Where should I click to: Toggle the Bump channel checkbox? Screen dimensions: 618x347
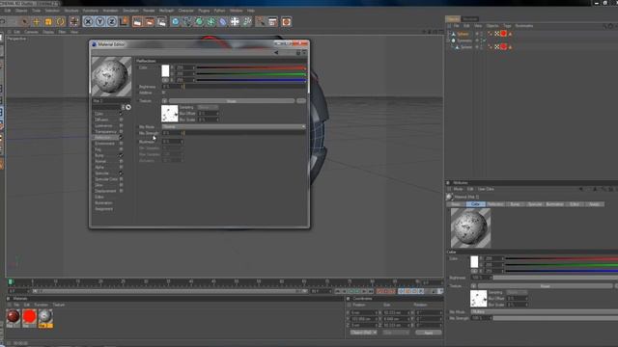pos(121,155)
